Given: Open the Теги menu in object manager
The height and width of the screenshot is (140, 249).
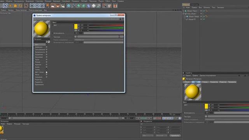Looking at the screenshot, I should (x=214, y=7).
